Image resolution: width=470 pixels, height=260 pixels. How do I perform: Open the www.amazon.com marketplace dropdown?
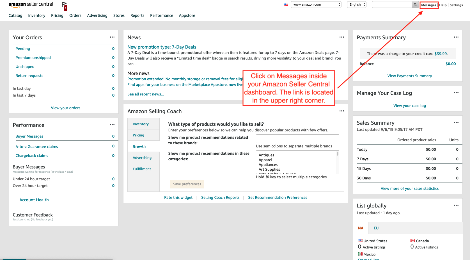tap(316, 4)
